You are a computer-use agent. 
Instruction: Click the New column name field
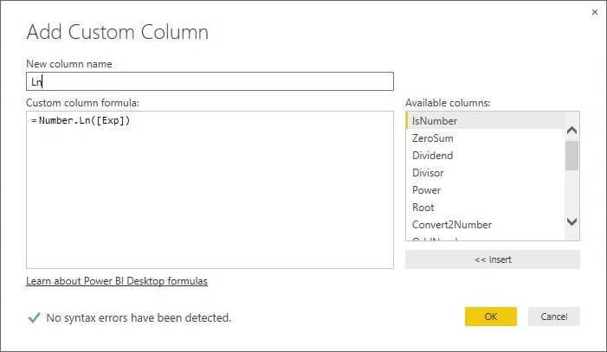pos(210,81)
